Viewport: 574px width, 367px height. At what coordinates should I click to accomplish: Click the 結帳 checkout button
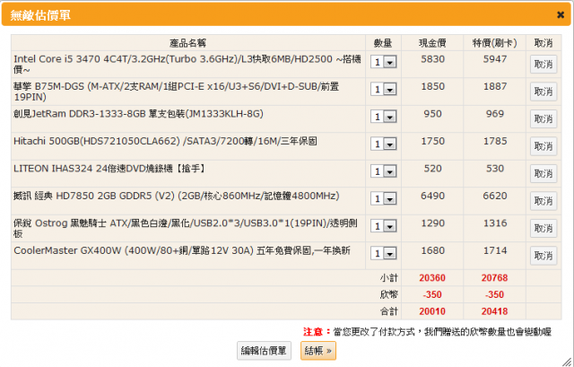[x=318, y=351]
